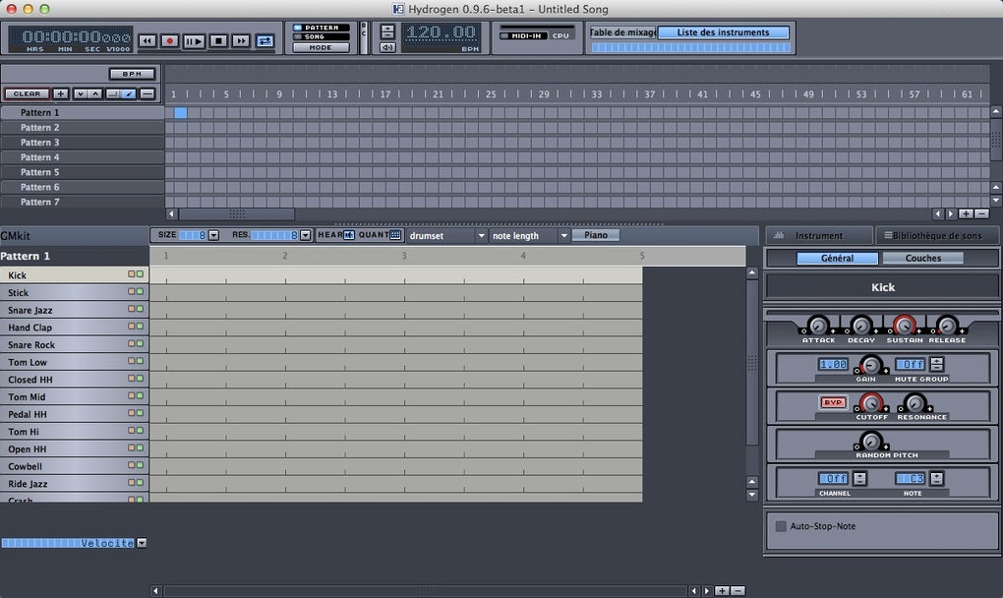This screenshot has height=598, width=1003.
Task: Solo Kick with right green square
Action: tap(140, 273)
